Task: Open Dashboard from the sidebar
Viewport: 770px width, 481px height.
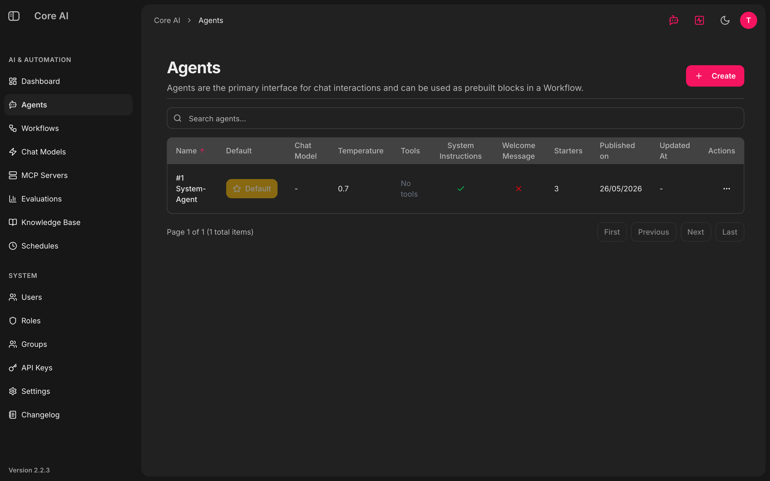Action: click(x=68, y=82)
